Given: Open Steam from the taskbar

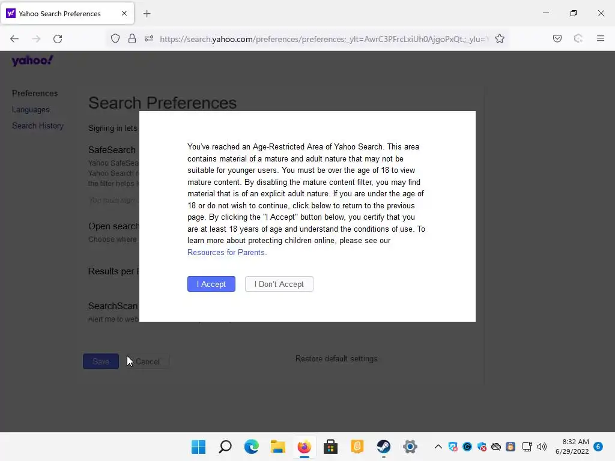Looking at the screenshot, I should (x=384, y=447).
